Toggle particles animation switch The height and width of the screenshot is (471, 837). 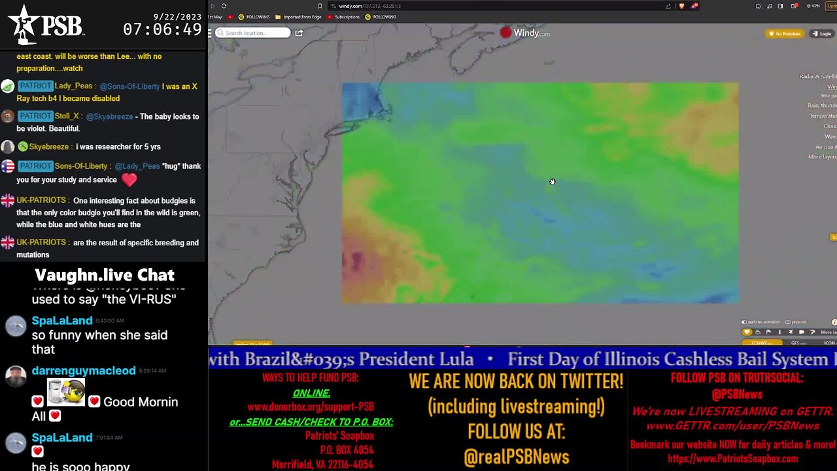click(x=744, y=322)
